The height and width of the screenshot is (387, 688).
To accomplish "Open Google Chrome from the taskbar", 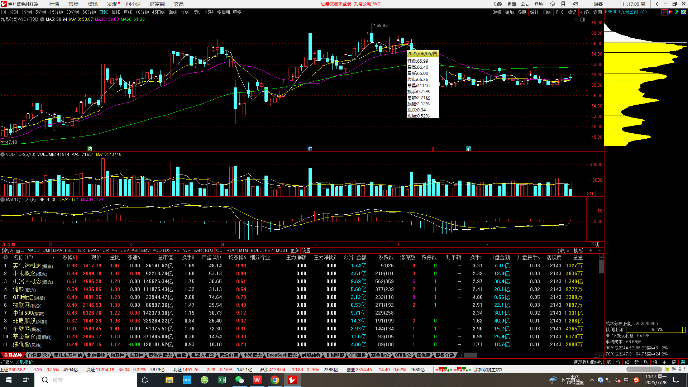I will (x=275, y=380).
